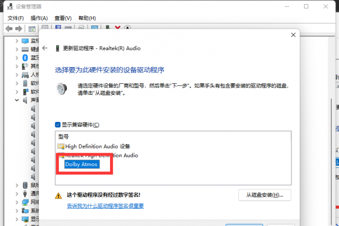Select the 网络 network adapter icon
The height and width of the screenshot is (226, 339).
(x=25, y=202)
